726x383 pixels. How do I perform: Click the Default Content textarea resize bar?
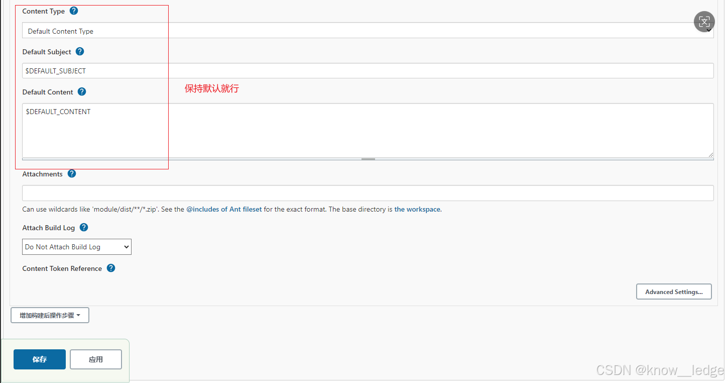point(368,159)
